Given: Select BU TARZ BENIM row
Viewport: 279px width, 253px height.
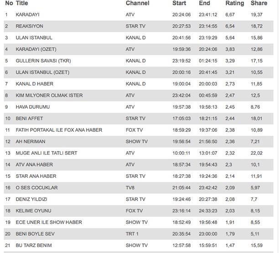Looking at the screenshot, I should click(139, 245).
